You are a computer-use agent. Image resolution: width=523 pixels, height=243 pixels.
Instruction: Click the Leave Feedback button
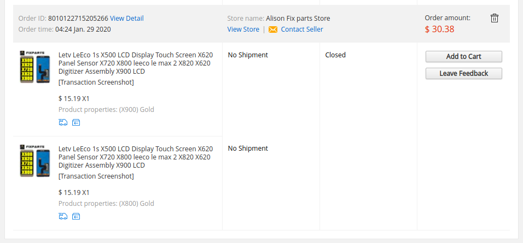click(x=463, y=73)
